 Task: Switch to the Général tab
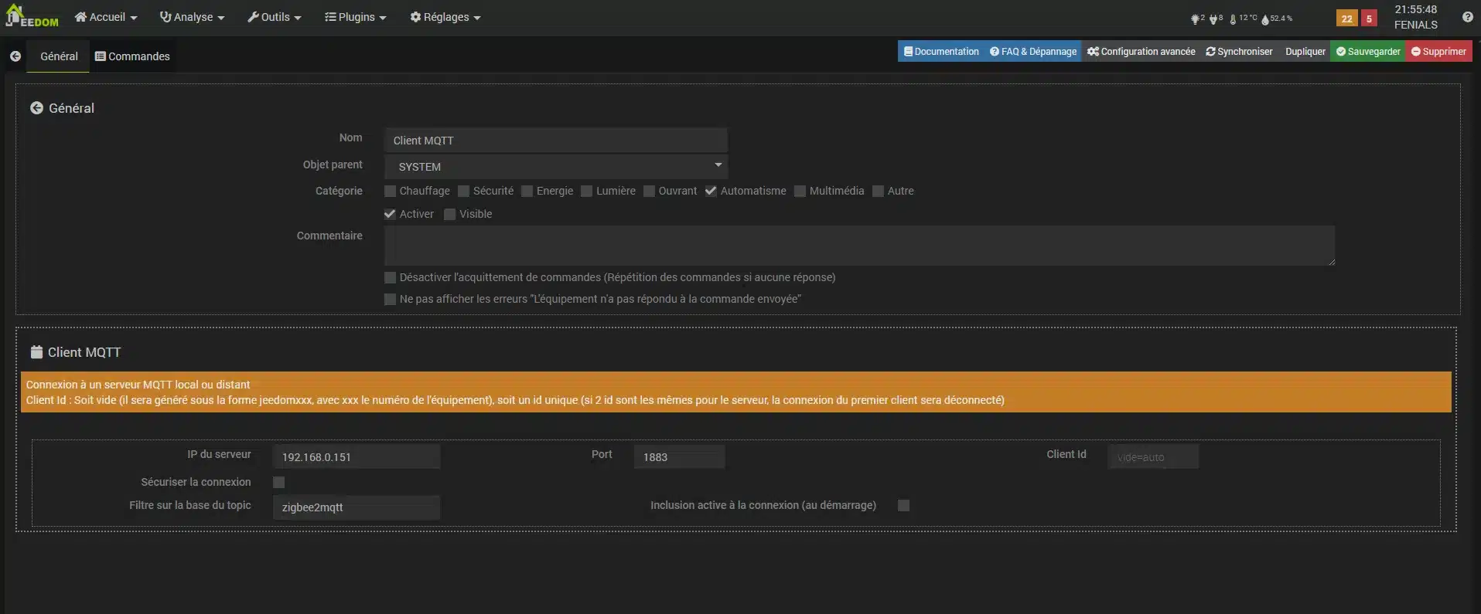pyautogui.click(x=59, y=56)
